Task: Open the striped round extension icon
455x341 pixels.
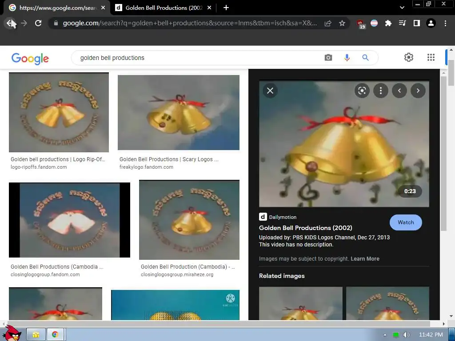Action: point(374,23)
